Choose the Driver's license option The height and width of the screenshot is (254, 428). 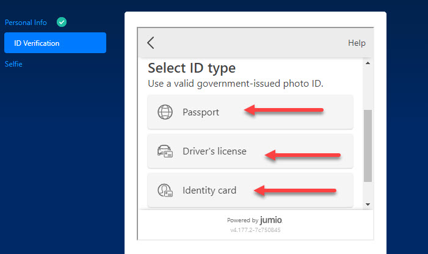[x=250, y=151]
